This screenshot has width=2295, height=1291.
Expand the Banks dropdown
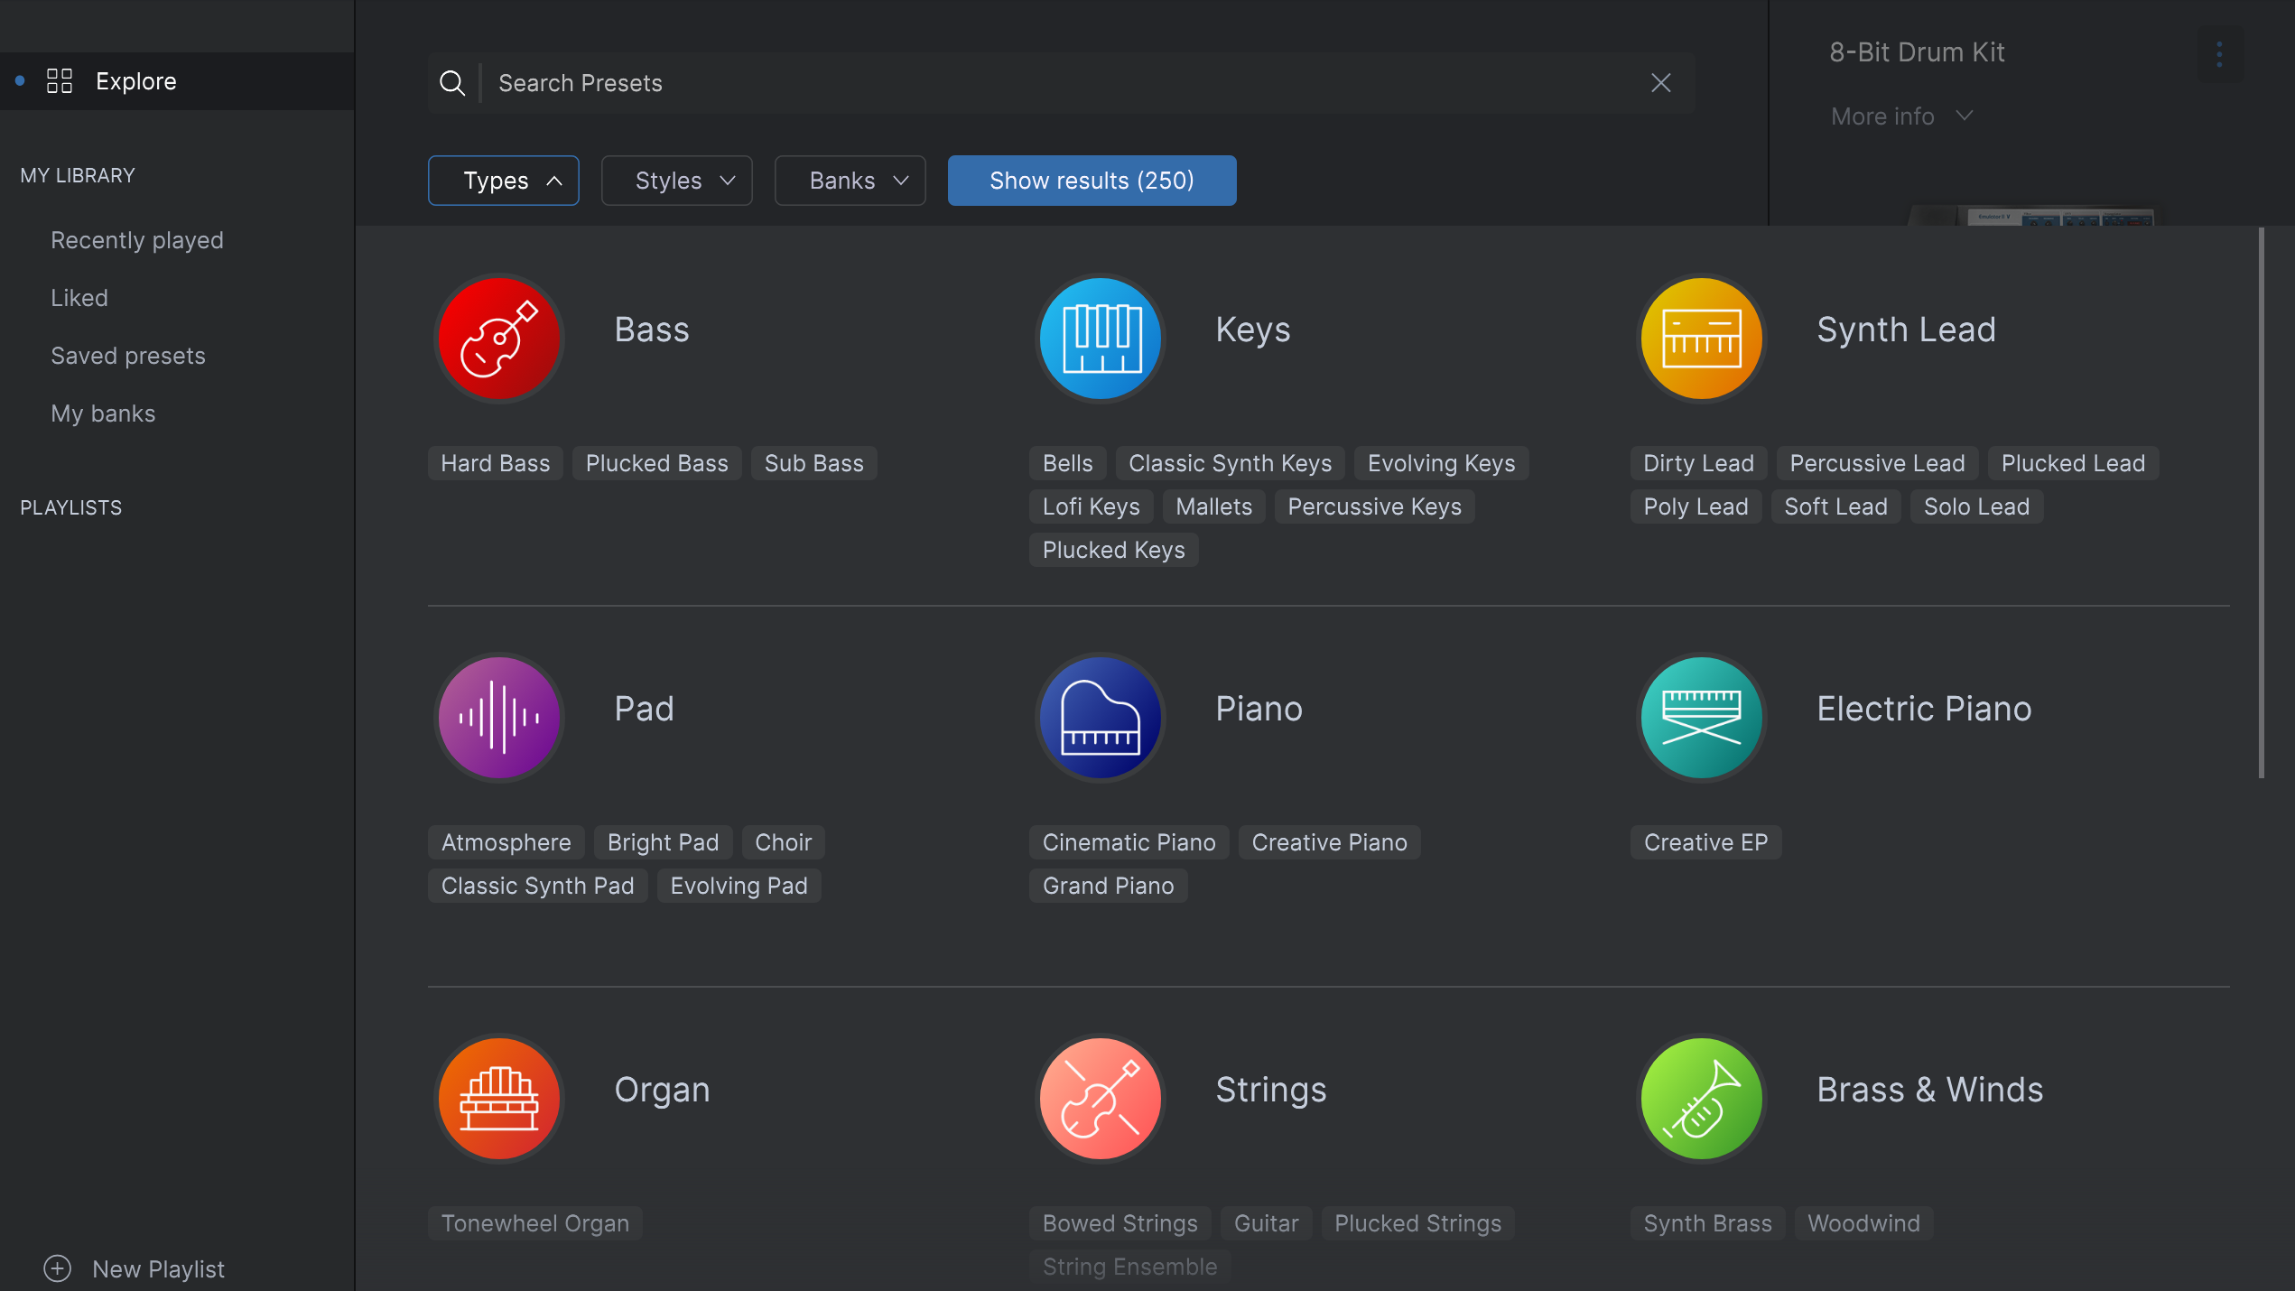850,180
